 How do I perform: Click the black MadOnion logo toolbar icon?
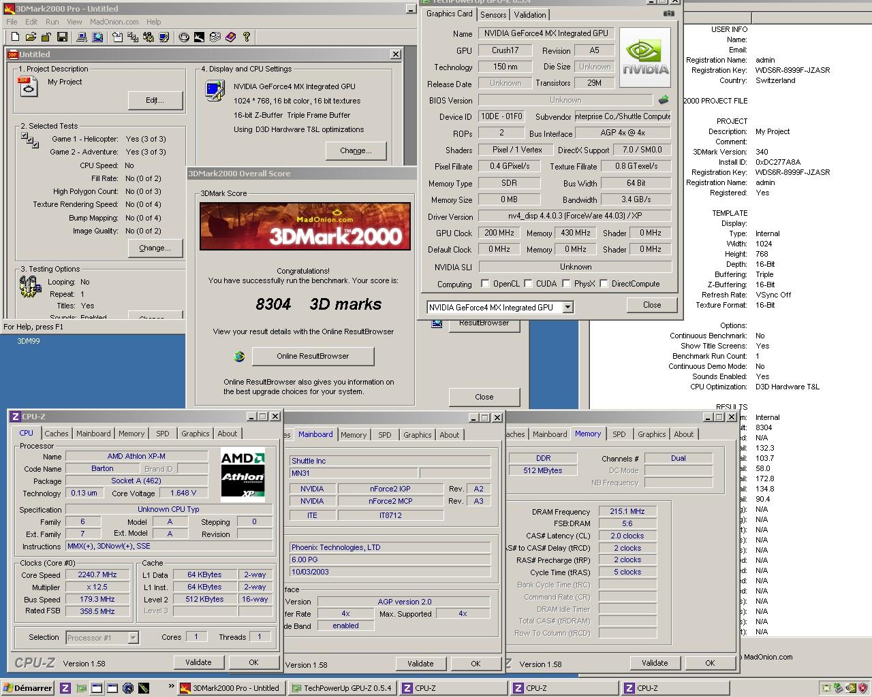(x=200, y=37)
